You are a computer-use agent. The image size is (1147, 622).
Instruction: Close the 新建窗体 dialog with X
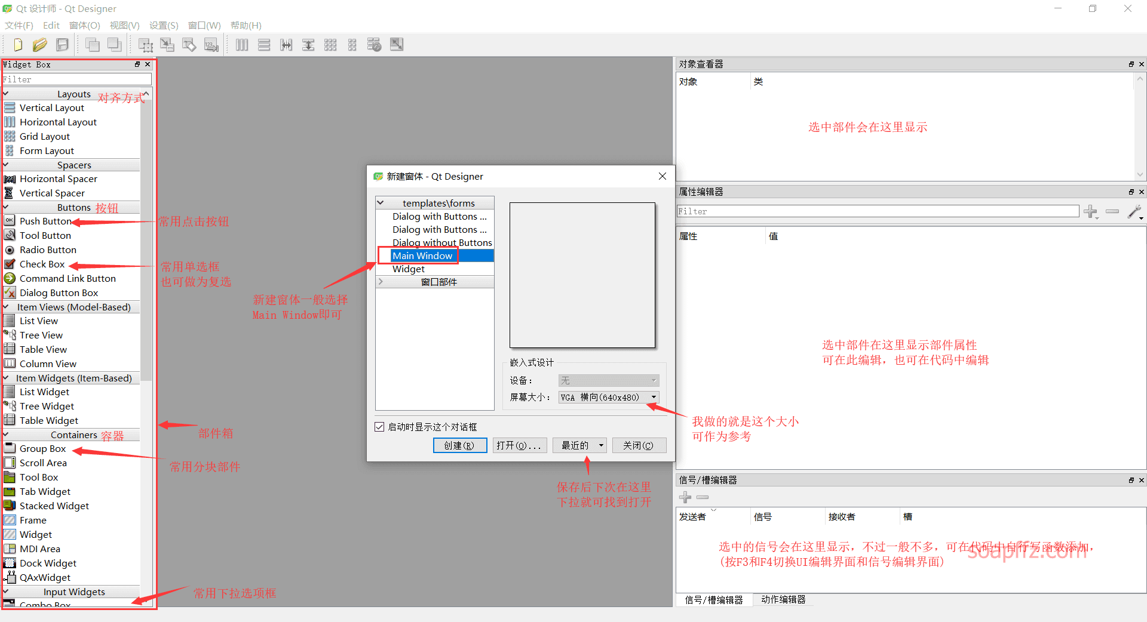(x=662, y=176)
